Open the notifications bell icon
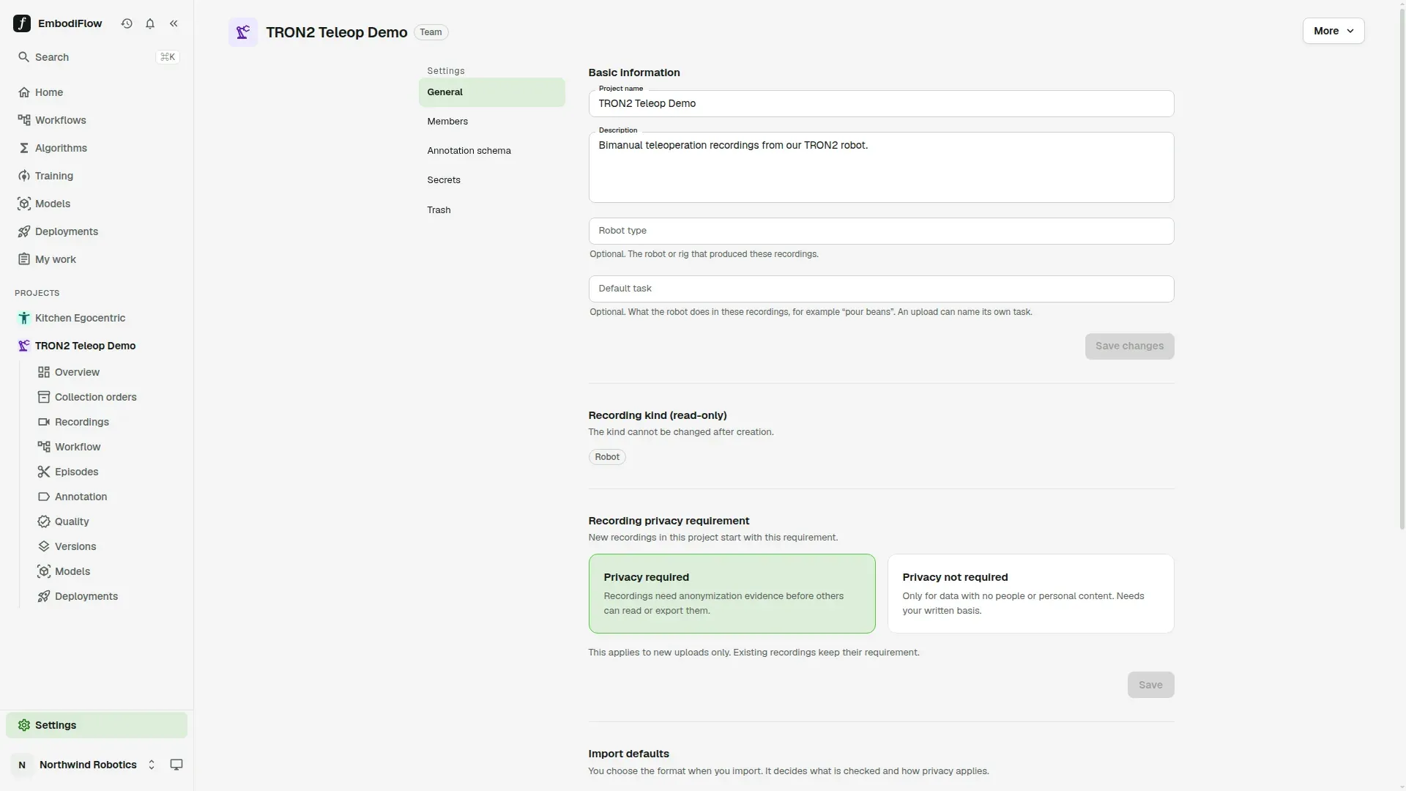This screenshot has width=1406, height=791. click(150, 23)
